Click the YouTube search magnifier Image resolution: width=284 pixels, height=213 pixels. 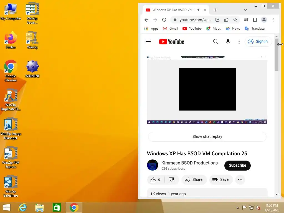pos(215,42)
